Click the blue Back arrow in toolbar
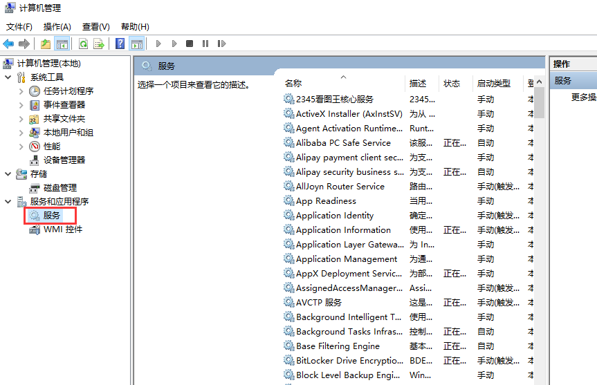 tap(9, 44)
